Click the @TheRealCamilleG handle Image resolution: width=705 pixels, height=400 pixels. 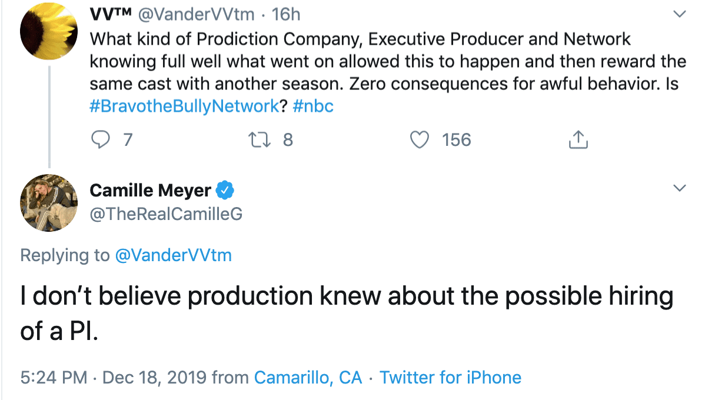coord(166,215)
